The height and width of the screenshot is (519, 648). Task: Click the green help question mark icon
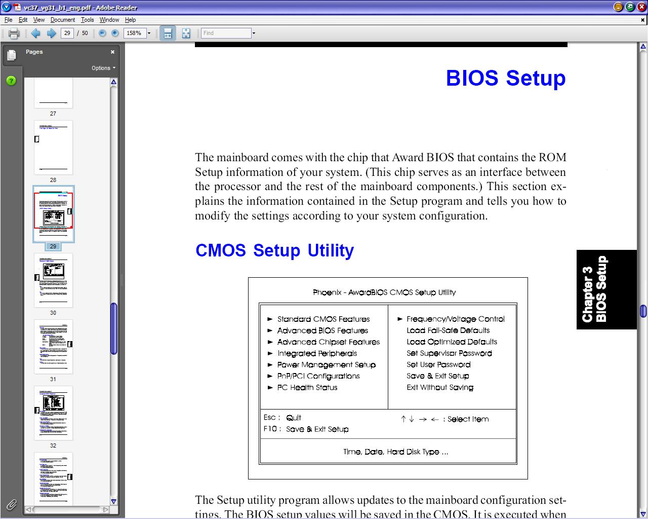tap(11, 81)
